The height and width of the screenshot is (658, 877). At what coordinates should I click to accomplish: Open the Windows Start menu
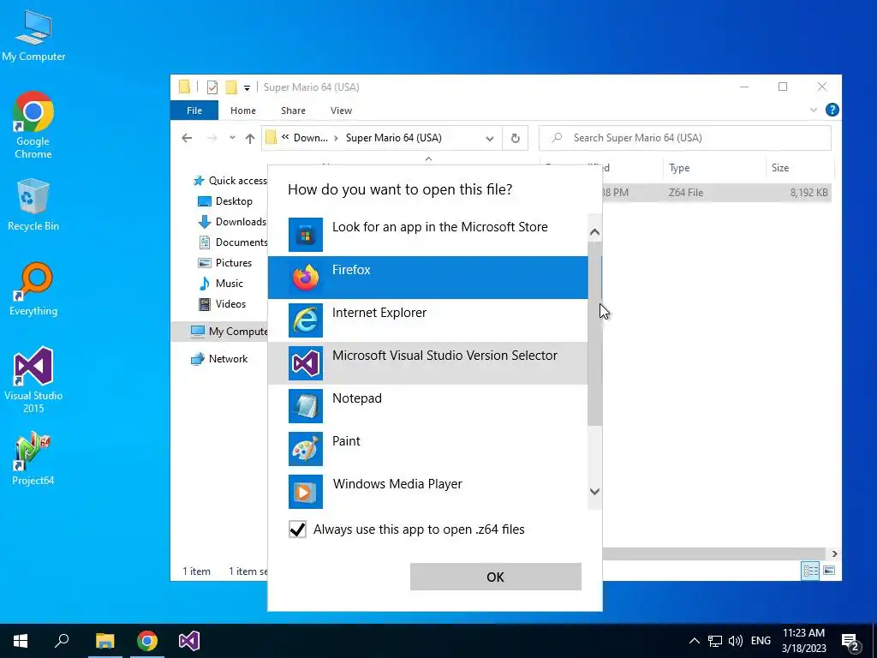click(x=21, y=641)
